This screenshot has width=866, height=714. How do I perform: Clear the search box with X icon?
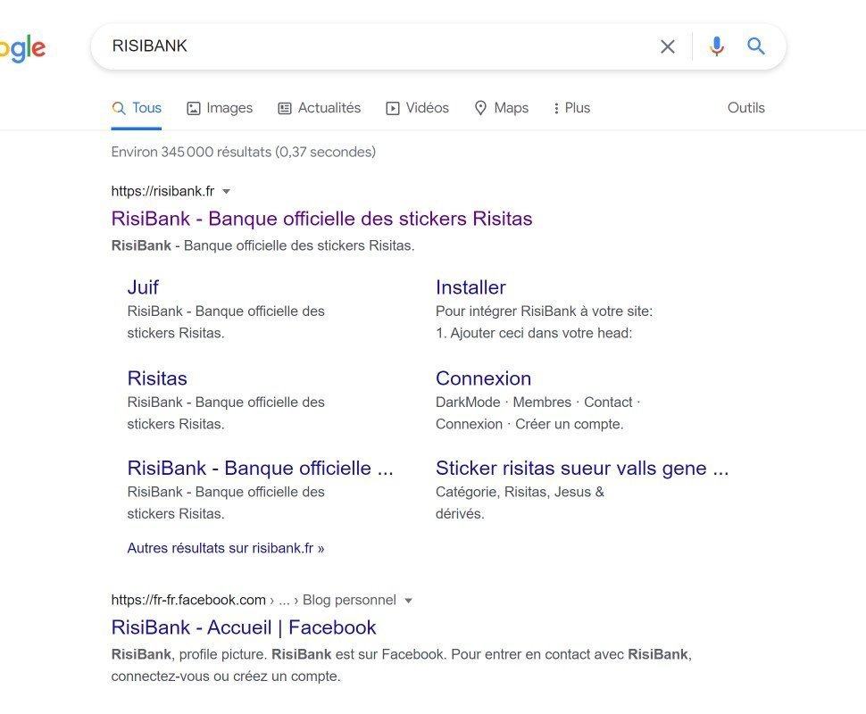667,46
